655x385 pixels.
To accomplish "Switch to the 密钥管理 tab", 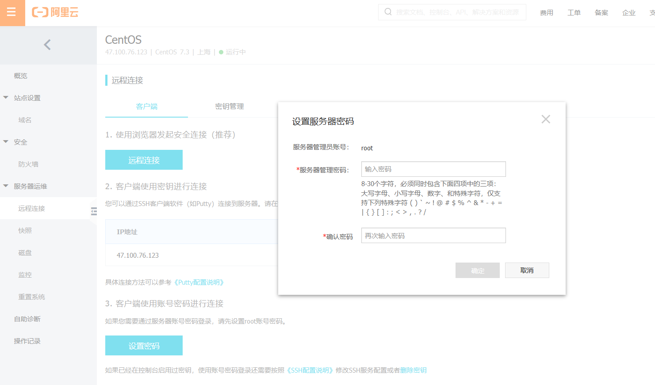I will 229,106.
